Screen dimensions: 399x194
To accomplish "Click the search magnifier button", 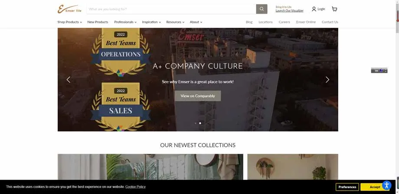I will point(262,9).
